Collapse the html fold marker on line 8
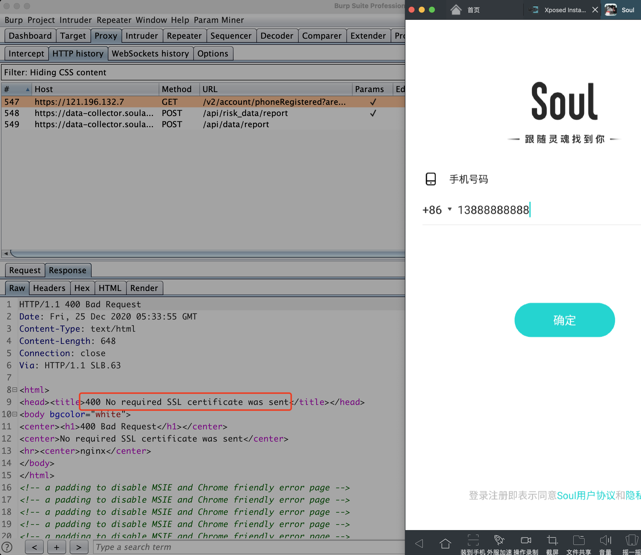The height and width of the screenshot is (555, 641). [x=14, y=390]
